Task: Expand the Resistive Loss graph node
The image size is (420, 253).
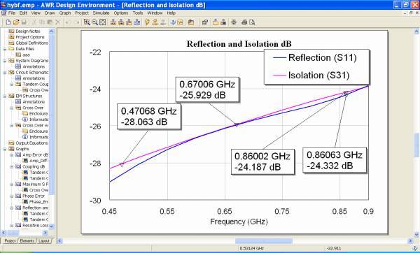Action: [x=12, y=226]
